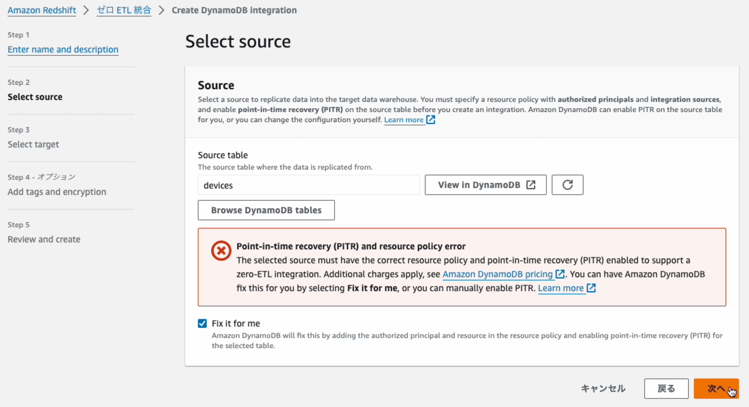Open Amazon DynamoDB pricing link

[x=497, y=274]
